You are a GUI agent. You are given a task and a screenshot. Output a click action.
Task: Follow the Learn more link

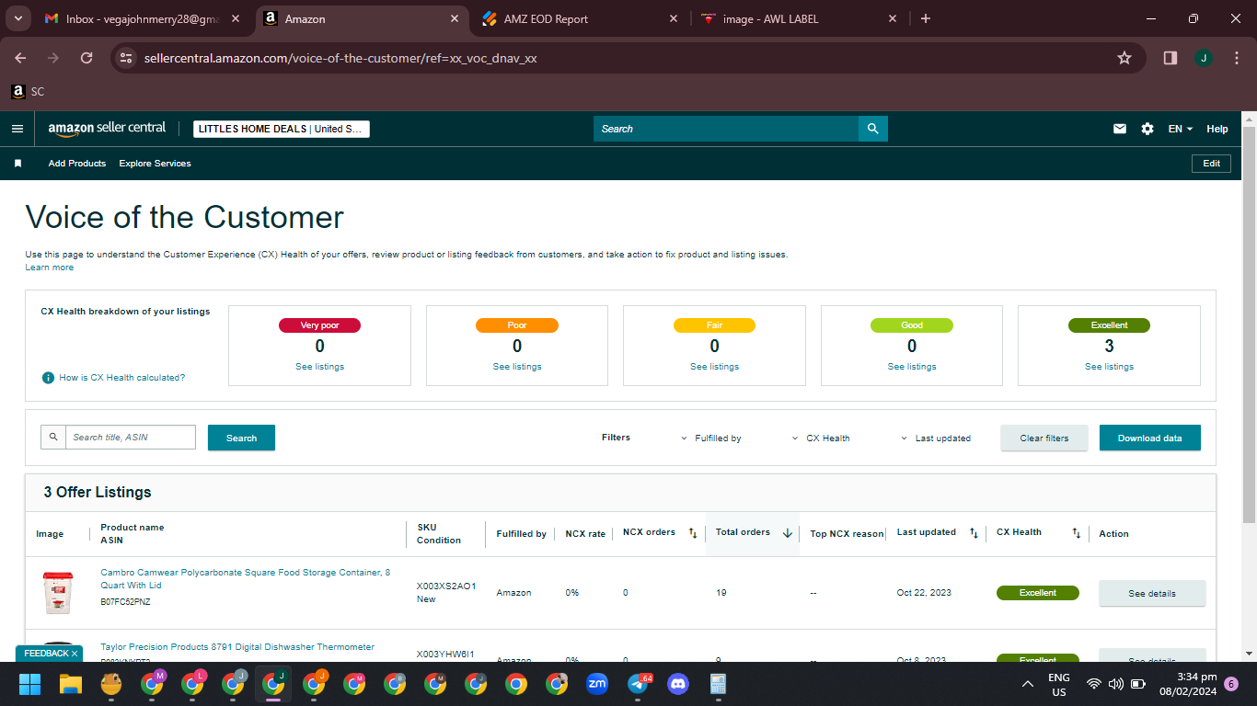(50, 268)
